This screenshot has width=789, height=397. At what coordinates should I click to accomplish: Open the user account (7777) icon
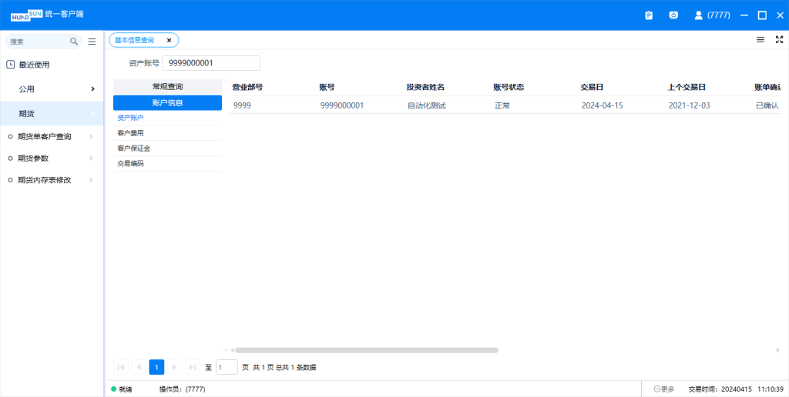click(x=699, y=15)
